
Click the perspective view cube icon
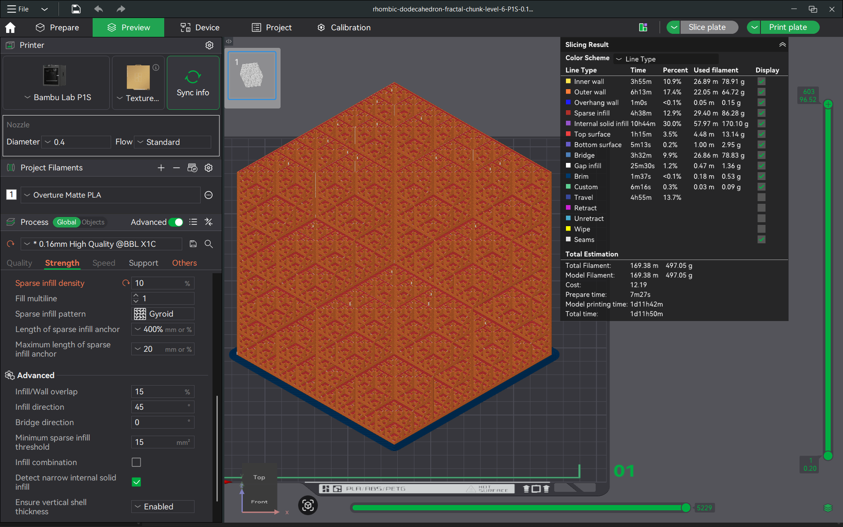pos(308,505)
